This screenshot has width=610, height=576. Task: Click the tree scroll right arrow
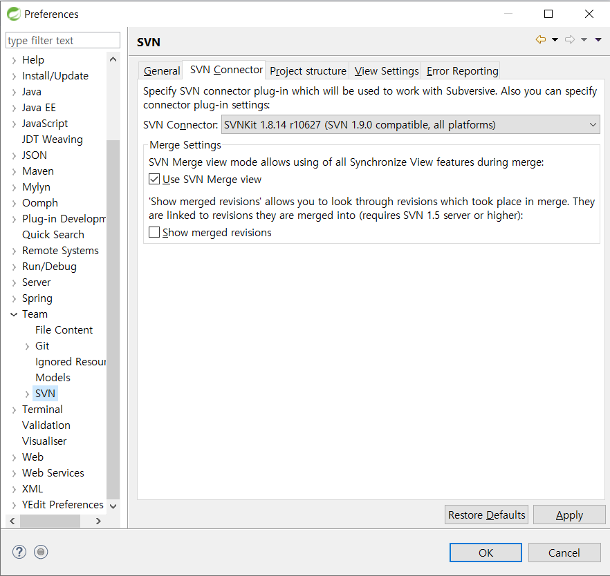click(x=98, y=521)
